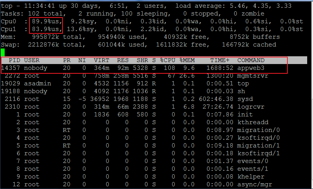Click the 2 users text
Image resolution: width=313 pixels, height=189 pixels.
pos(151,6)
